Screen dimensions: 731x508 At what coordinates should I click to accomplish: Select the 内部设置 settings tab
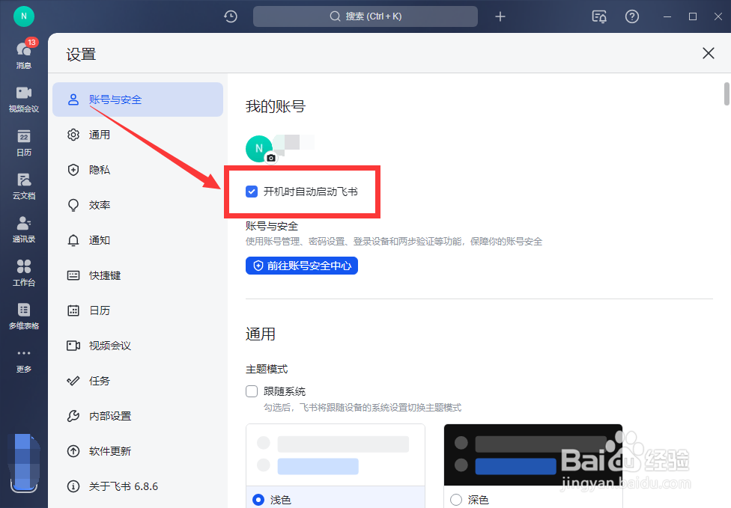click(138, 416)
